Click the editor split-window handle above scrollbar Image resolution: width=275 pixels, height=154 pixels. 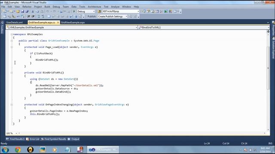click(x=268, y=31)
